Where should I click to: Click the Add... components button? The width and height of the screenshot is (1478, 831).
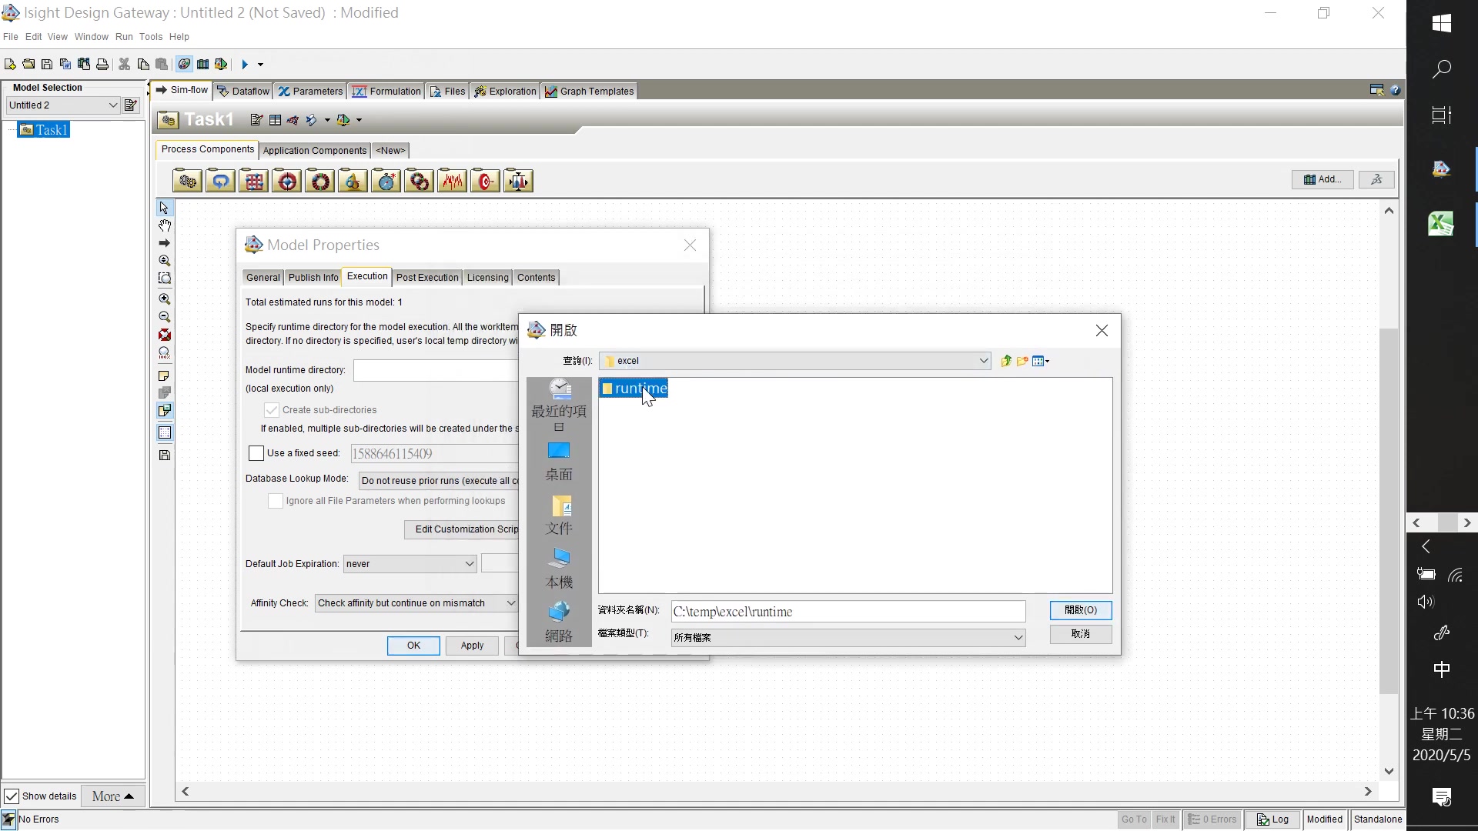[x=1323, y=179]
